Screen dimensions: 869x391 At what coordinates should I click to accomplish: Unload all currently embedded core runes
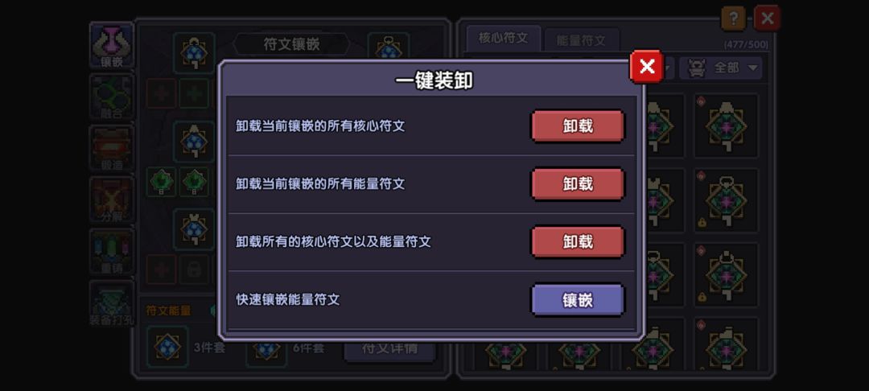pyautogui.click(x=578, y=126)
